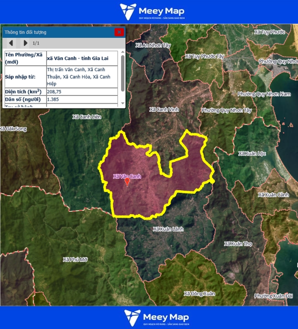Go to previous object in info panel
This screenshot has height=329, width=298.
pos(11,43)
